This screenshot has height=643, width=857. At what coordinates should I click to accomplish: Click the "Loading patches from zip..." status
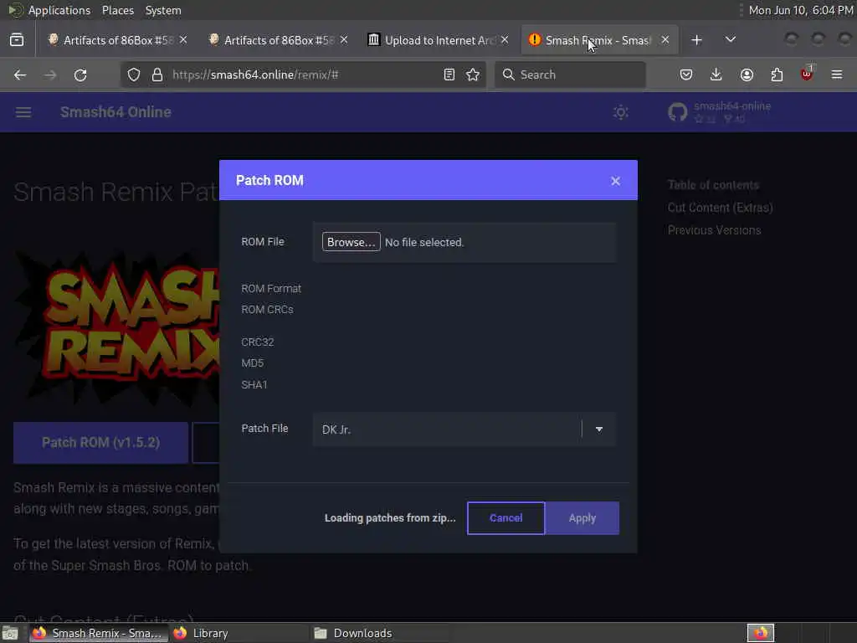[x=390, y=518]
